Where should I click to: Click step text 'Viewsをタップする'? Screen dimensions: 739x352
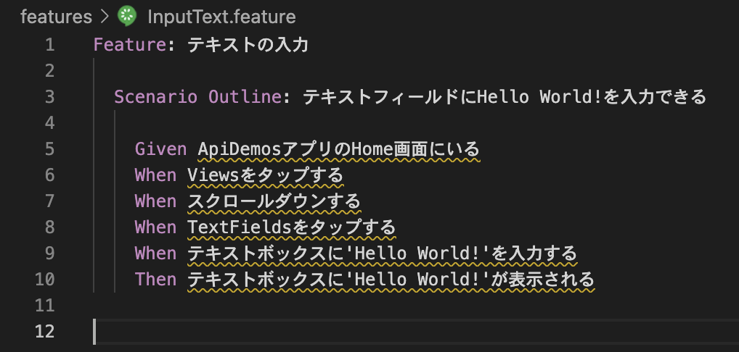266,175
